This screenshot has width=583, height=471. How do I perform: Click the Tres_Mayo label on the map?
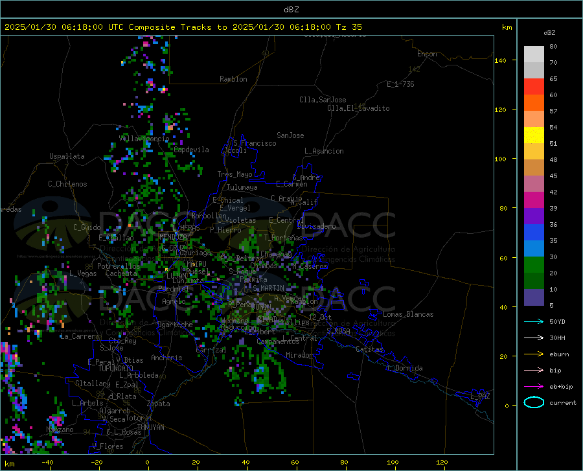pos(234,174)
